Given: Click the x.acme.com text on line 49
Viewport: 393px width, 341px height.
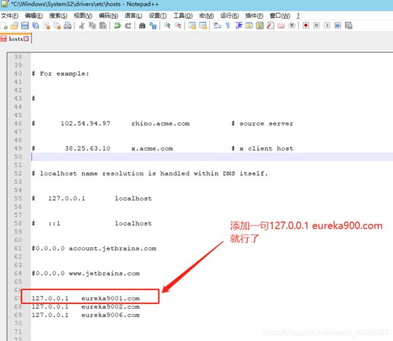Looking at the screenshot, I should [152, 149].
